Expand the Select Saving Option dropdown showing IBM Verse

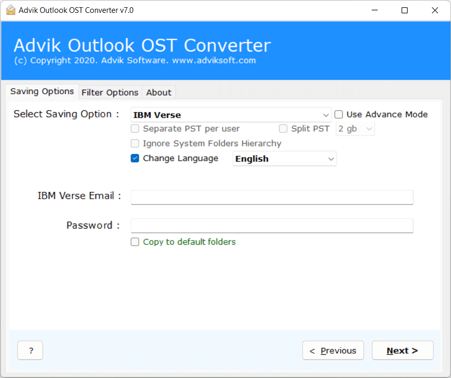coord(231,115)
